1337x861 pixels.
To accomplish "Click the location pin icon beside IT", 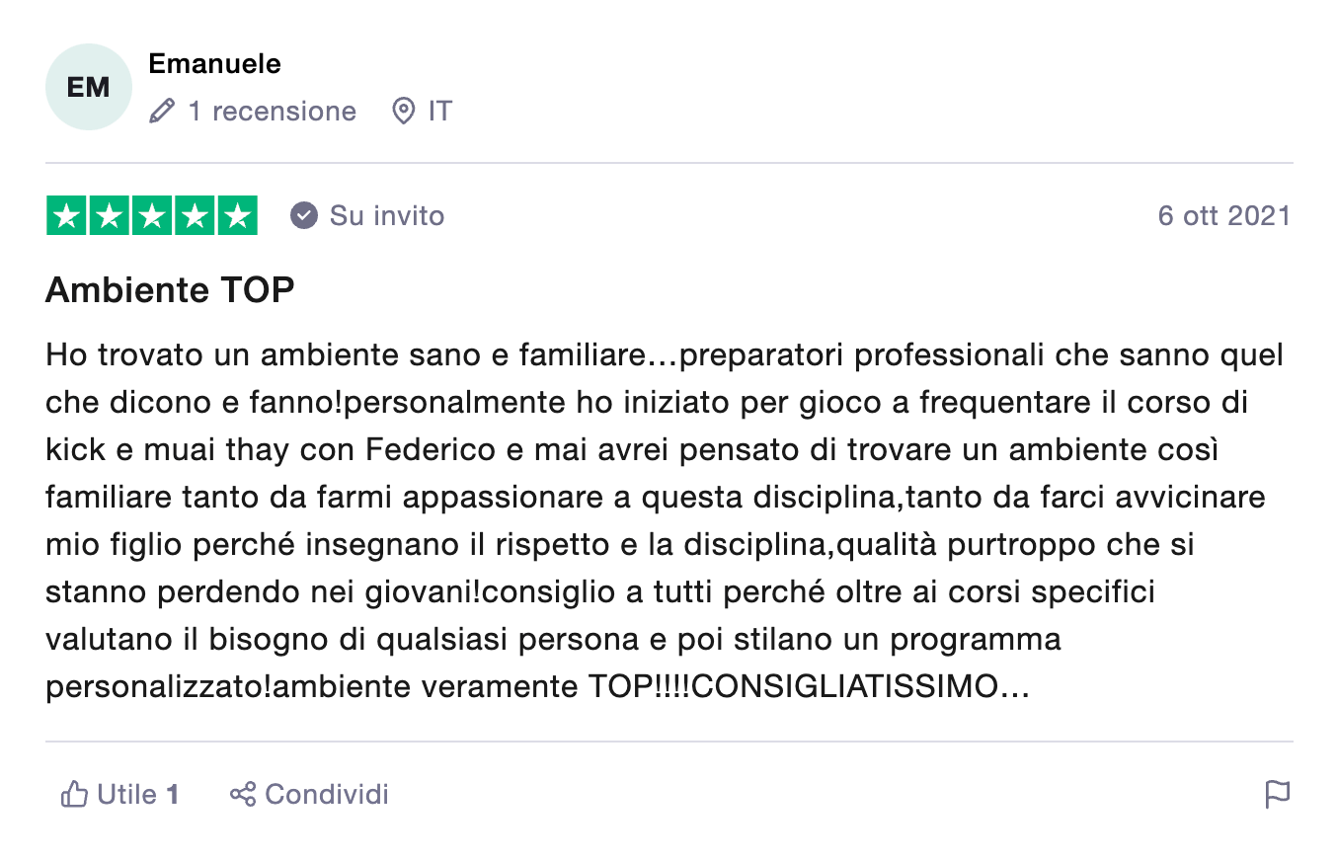I will pyautogui.click(x=403, y=111).
